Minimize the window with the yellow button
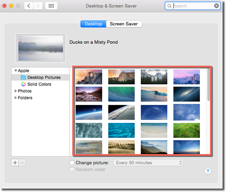The width and height of the screenshot is (226, 192). [x=11, y=6]
